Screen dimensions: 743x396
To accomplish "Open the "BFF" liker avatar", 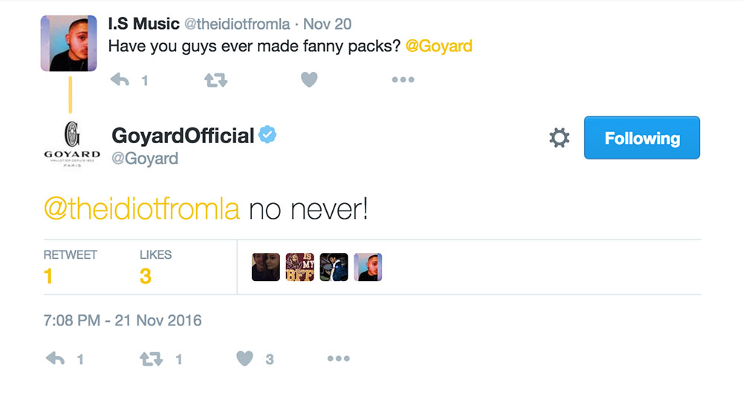I will (299, 268).
